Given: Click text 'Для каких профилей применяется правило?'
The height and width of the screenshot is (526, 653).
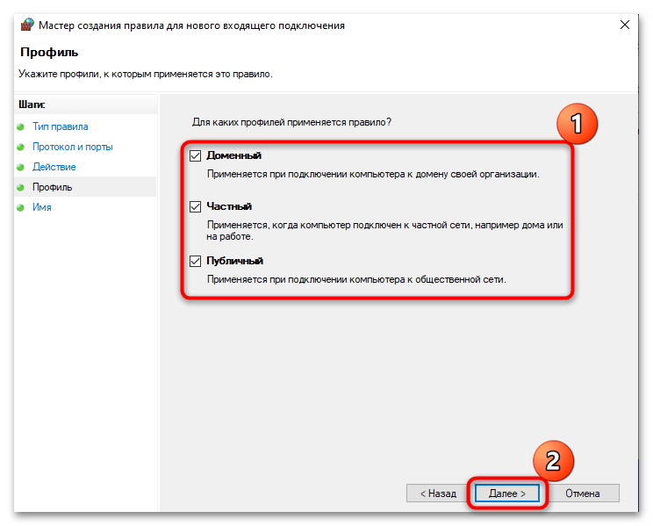Looking at the screenshot, I should (291, 122).
